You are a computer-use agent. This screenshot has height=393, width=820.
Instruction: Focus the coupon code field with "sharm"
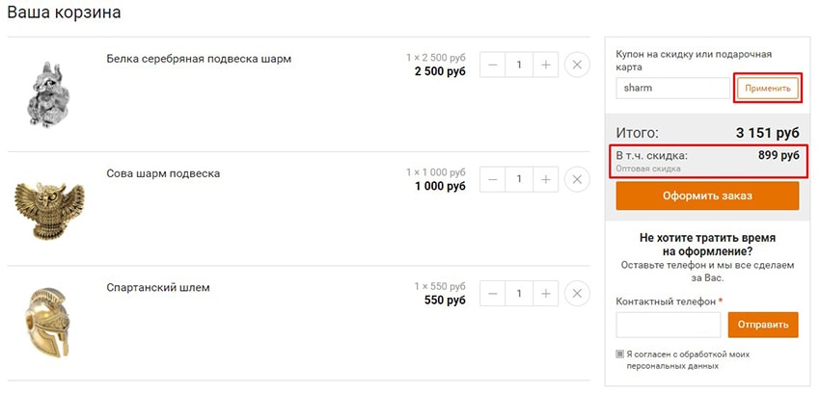tap(672, 88)
